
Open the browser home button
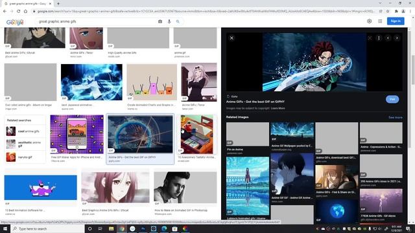[x=25, y=12]
